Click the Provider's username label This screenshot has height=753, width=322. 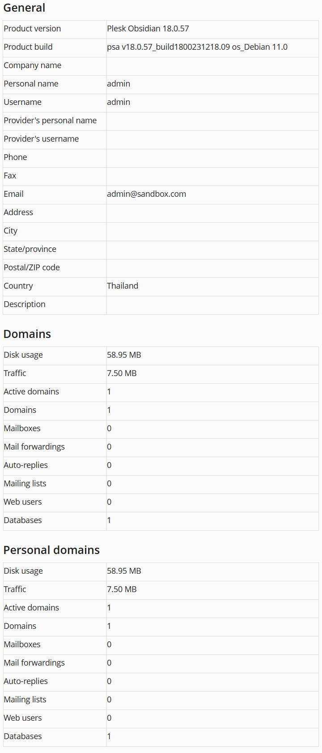41,139
